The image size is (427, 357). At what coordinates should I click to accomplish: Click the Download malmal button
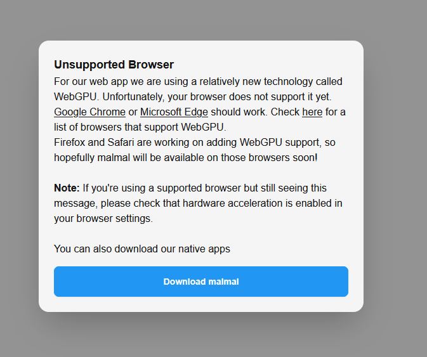[200, 282]
